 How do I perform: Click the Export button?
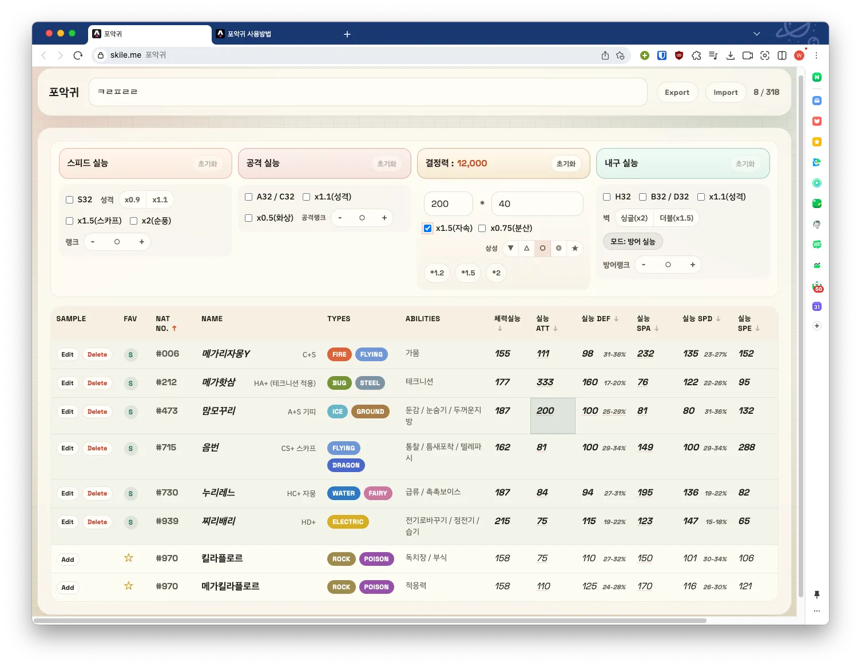pyautogui.click(x=677, y=92)
